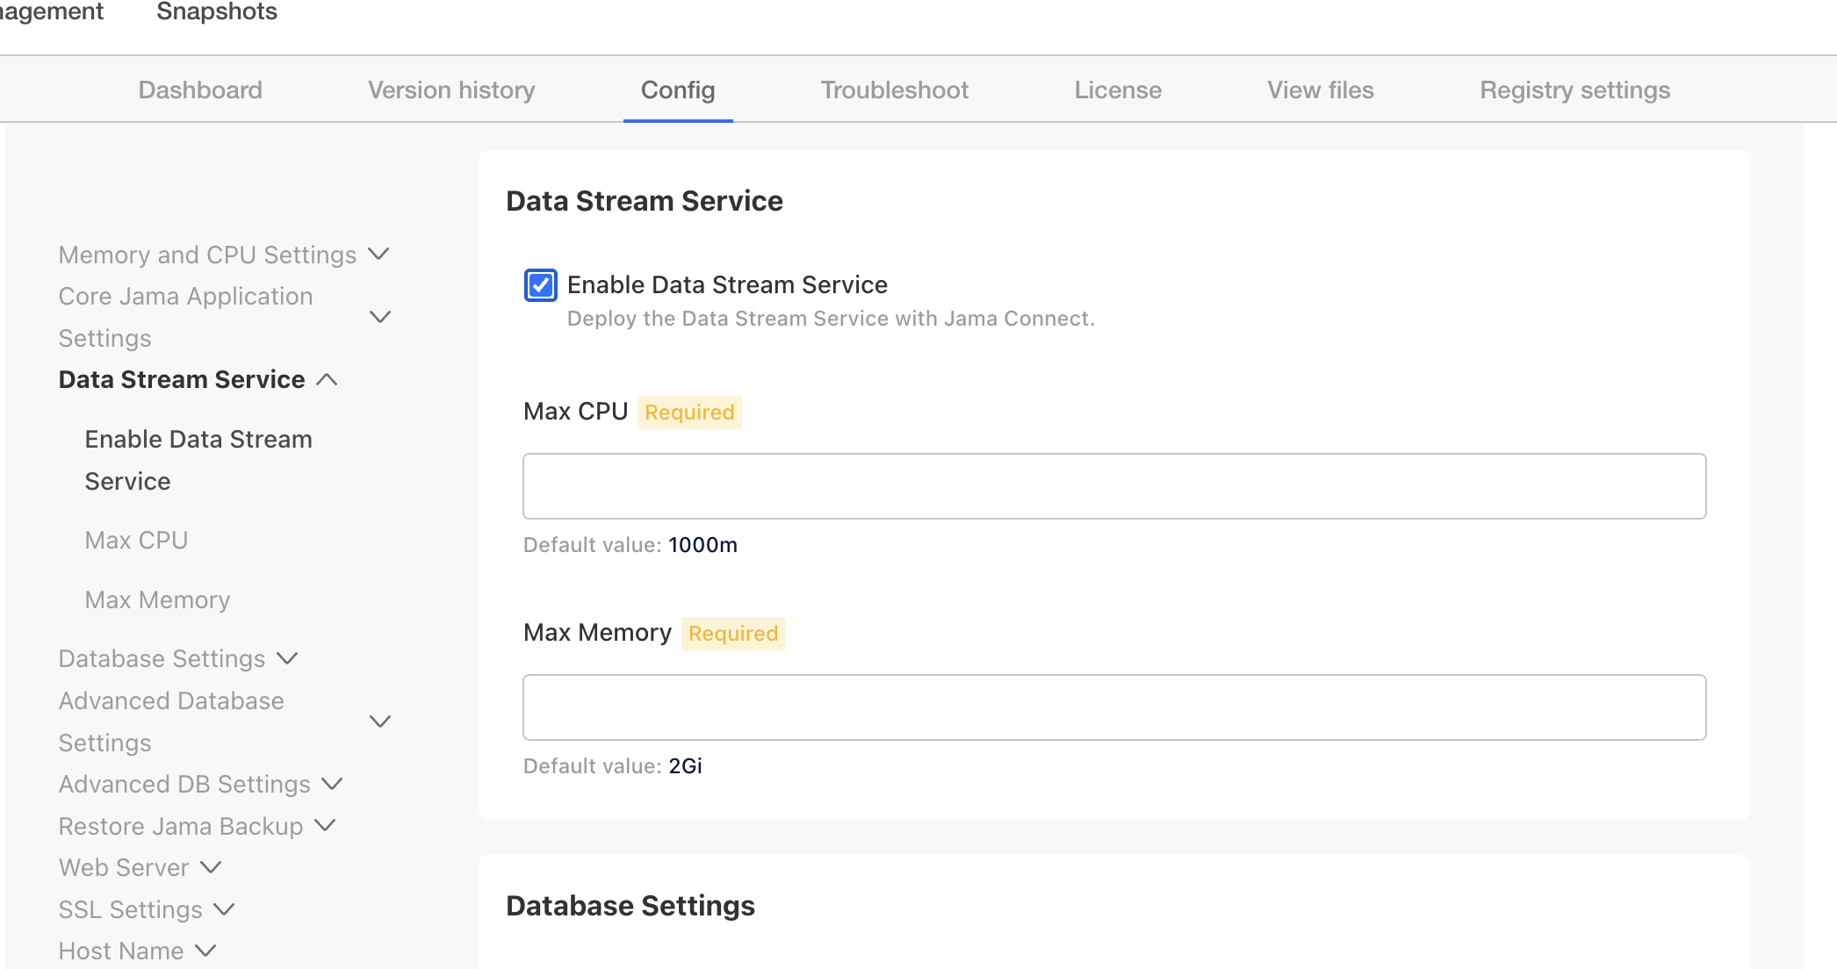
Task: Click the default value 1000m text
Action: coord(702,545)
